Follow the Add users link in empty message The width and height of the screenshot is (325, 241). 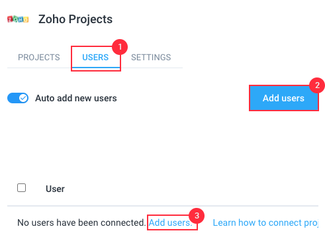(x=171, y=222)
